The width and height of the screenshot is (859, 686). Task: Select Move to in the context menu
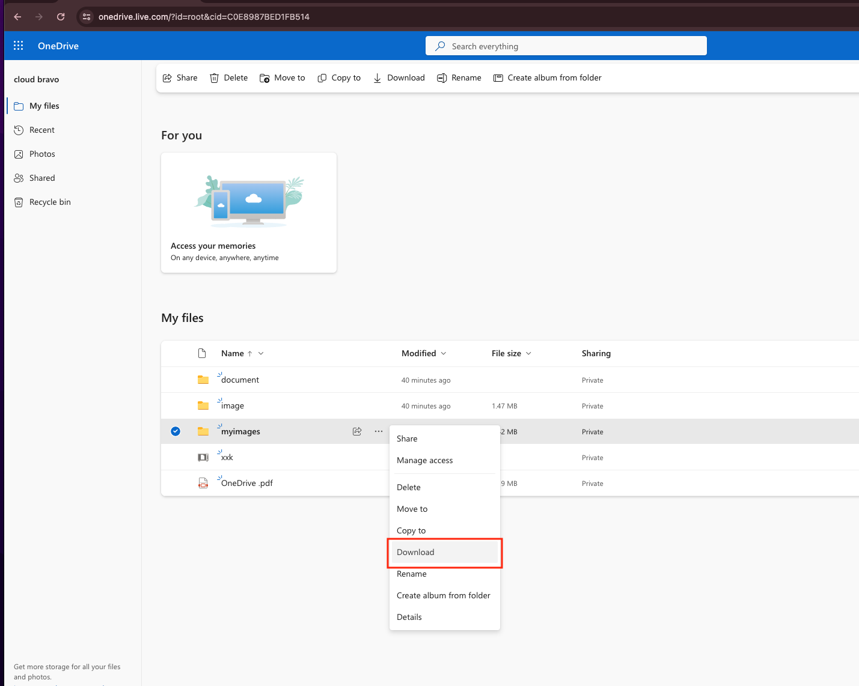pos(445,509)
